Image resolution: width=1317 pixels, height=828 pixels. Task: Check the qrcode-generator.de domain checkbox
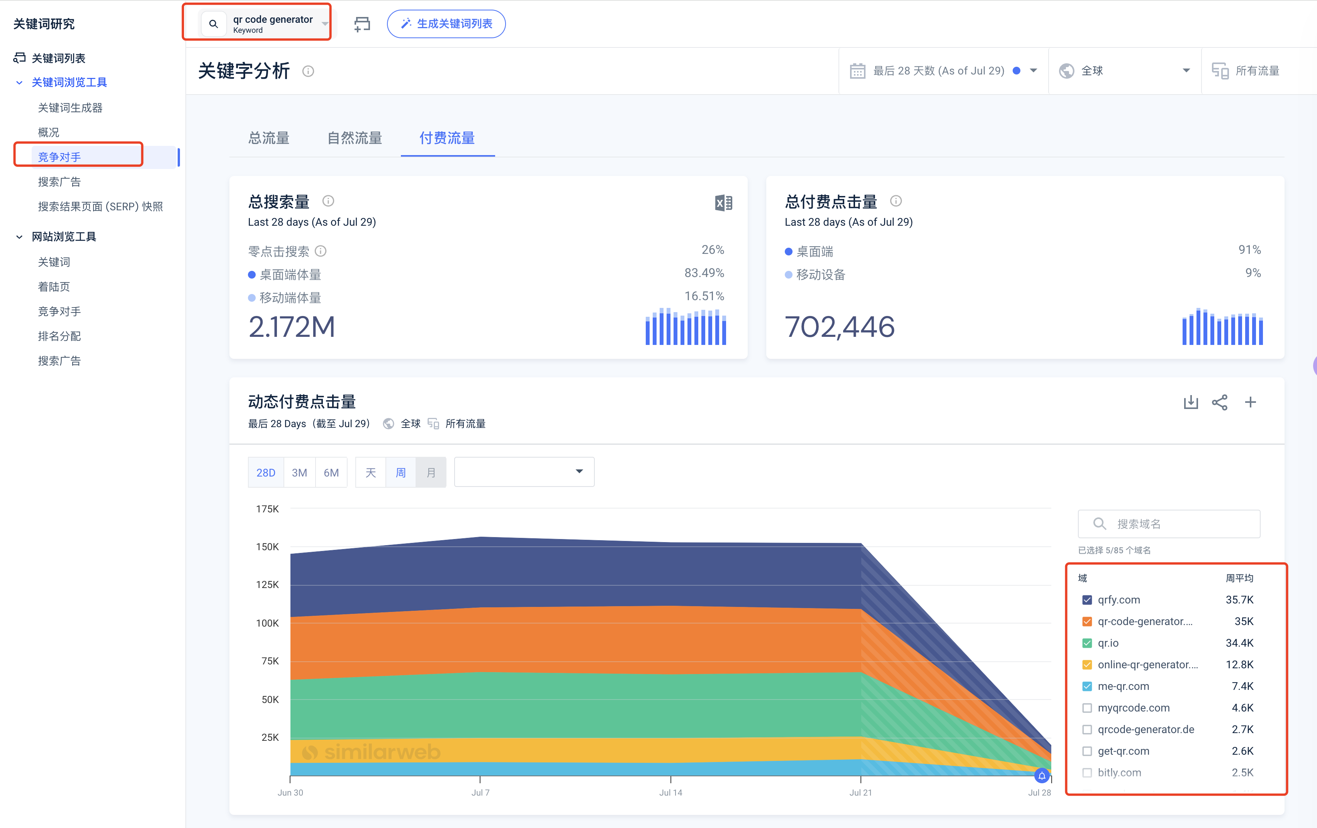pos(1087,729)
